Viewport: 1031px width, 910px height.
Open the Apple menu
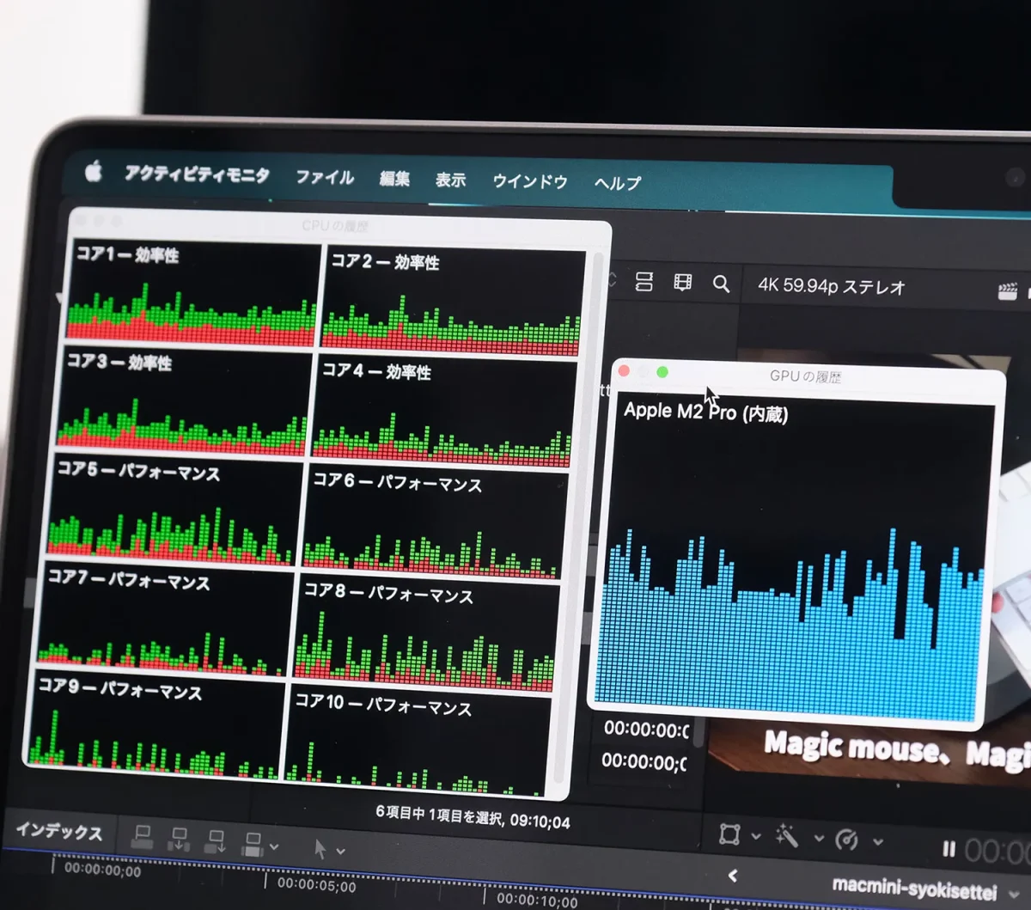94,173
